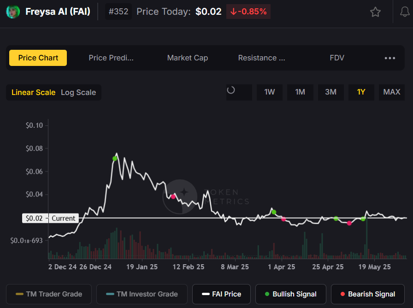Toggle Bullish Signal legend

pos(290,294)
